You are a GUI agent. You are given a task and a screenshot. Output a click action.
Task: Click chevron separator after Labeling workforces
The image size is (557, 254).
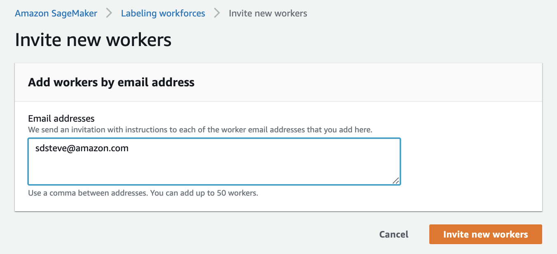217,13
